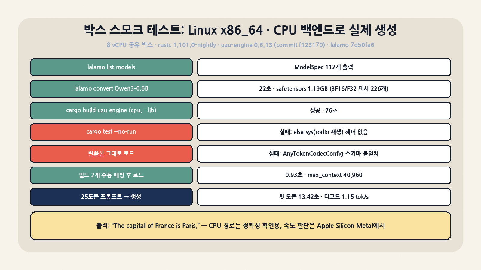
Task: Select the 'lalamo list-models' step box
Action: click(111, 67)
